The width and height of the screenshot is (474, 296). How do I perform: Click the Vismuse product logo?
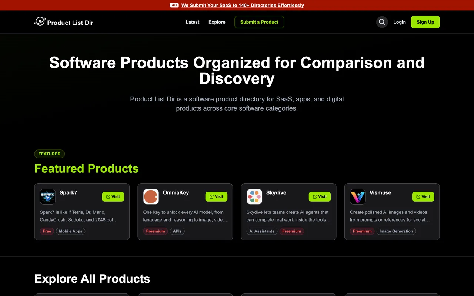tap(358, 197)
